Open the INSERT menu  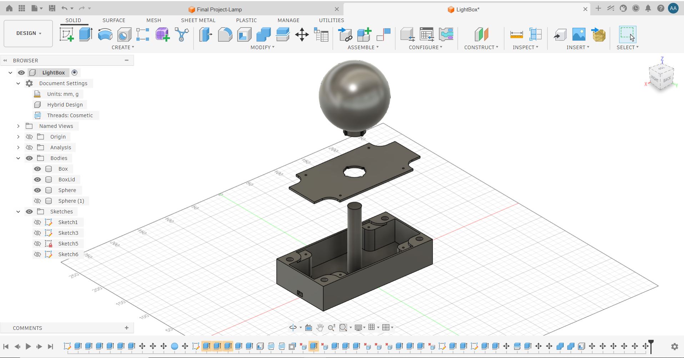click(578, 47)
